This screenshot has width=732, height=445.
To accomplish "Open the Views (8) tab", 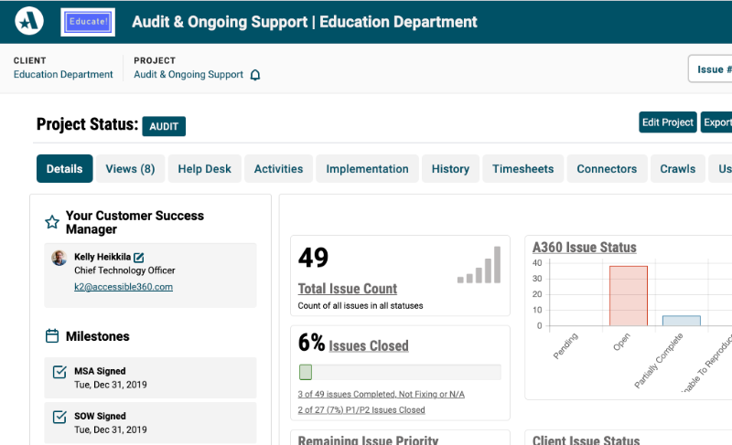I will 130,169.
